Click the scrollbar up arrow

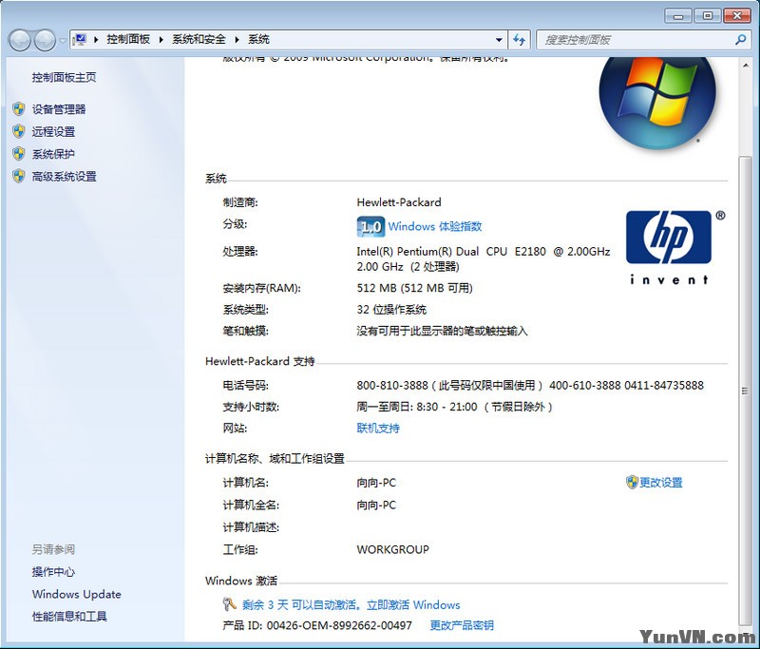pos(746,65)
